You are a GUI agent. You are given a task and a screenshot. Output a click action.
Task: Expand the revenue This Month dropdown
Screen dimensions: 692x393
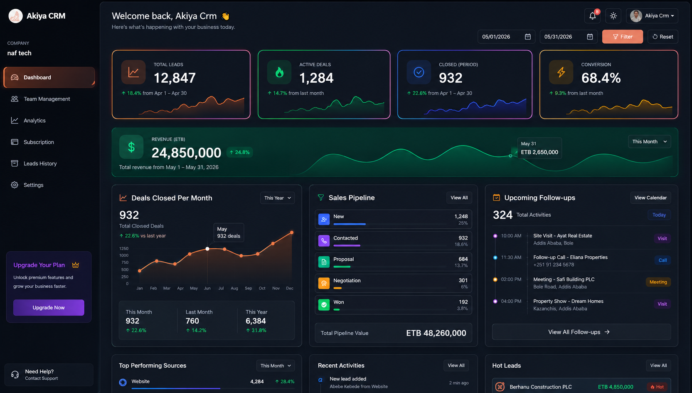[x=649, y=141]
